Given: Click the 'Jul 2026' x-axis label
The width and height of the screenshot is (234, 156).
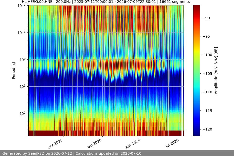Looking at the screenshot, I should tap(172, 144).
